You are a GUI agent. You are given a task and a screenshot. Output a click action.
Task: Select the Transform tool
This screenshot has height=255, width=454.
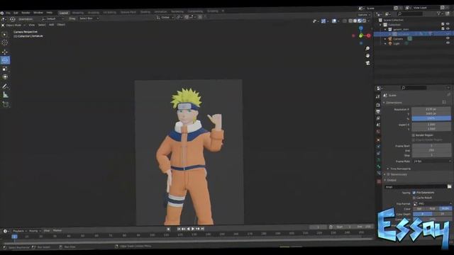click(5, 77)
